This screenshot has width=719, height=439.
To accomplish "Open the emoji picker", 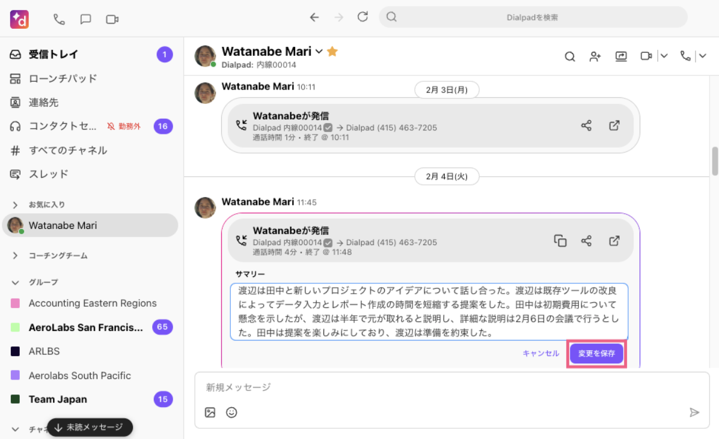I will point(231,413).
